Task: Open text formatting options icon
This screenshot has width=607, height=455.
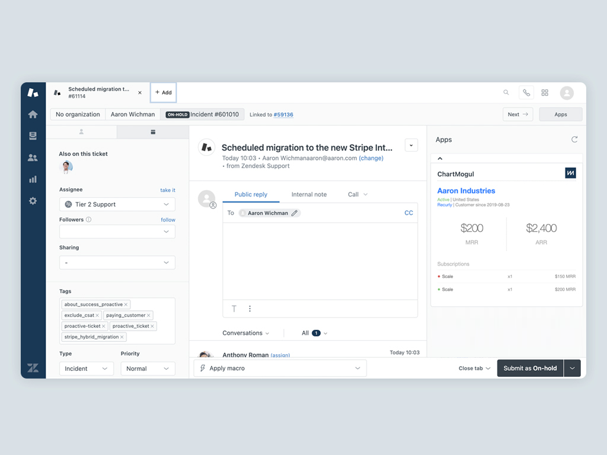Action: click(x=234, y=309)
